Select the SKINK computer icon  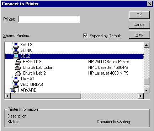pos(16,51)
